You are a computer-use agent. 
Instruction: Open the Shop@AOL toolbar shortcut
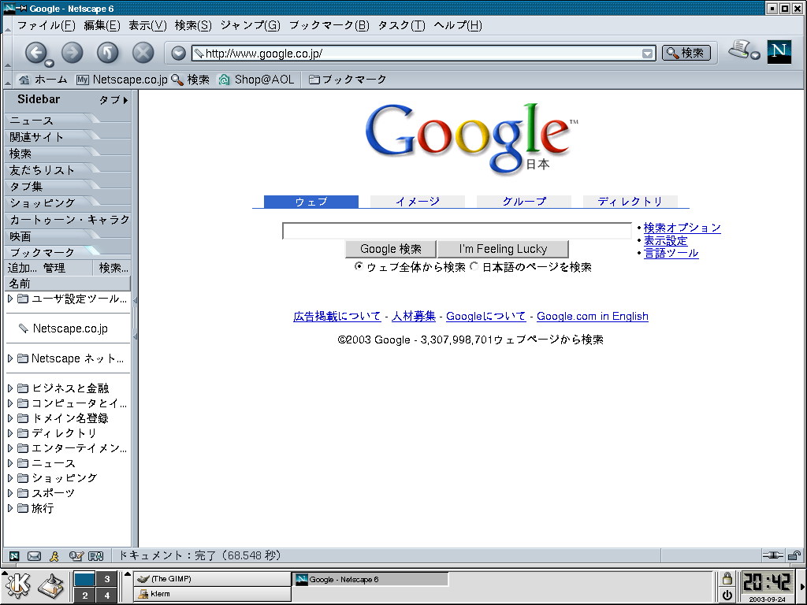click(x=256, y=80)
